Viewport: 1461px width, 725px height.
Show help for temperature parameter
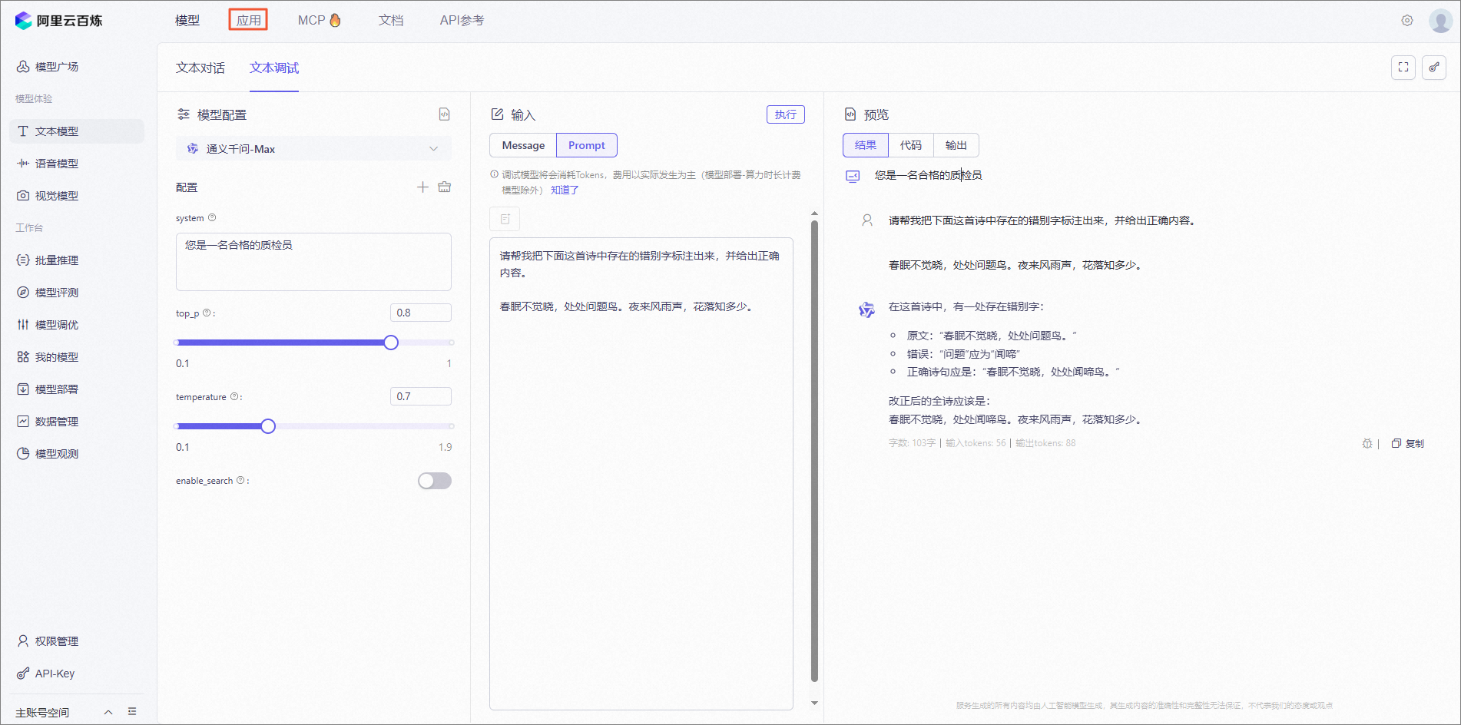pyautogui.click(x=234, y=397)
